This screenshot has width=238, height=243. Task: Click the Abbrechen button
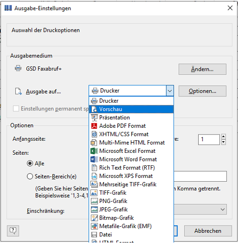click(208, 231)
